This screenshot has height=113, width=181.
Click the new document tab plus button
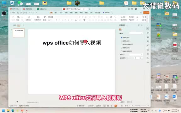[90, 9]
